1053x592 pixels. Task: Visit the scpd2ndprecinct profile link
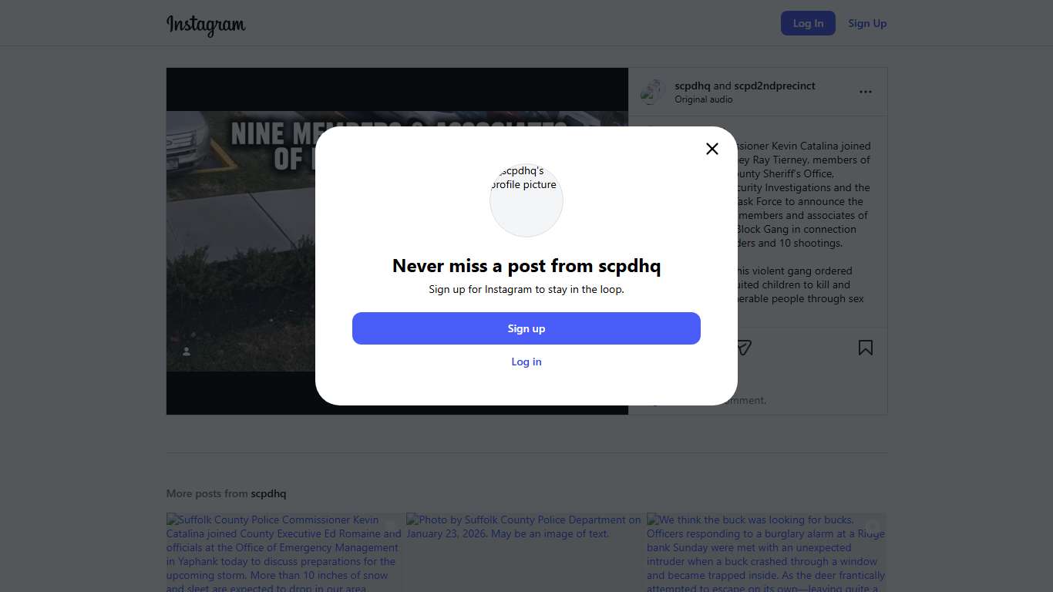pyautogui.click(x=775, y=86)
